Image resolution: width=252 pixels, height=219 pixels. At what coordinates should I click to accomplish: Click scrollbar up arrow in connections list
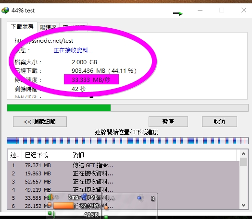pos(243,154)
